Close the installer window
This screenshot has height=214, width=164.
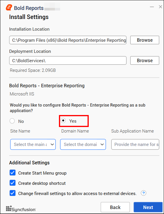pyautogui.click(x=160, y=7)
